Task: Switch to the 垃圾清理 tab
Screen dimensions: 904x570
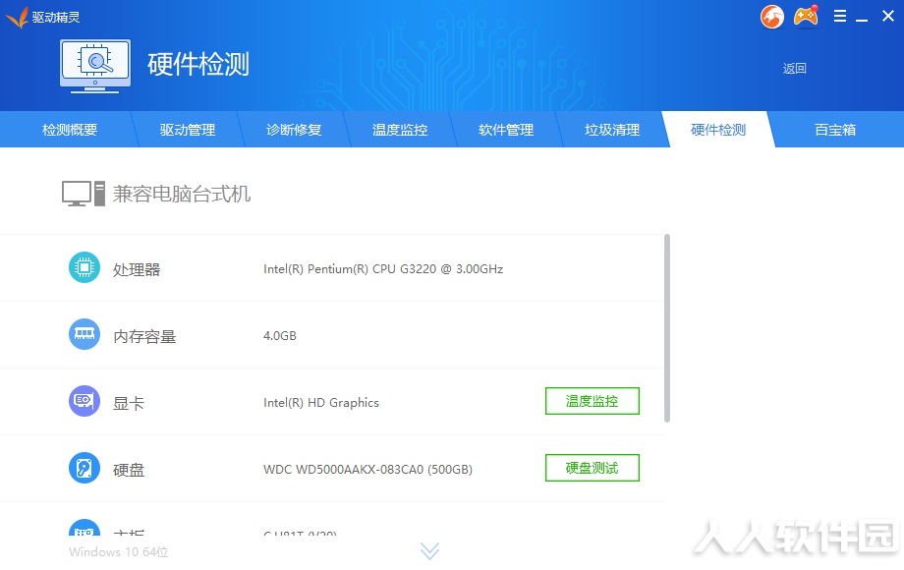Action: point(612,130)
